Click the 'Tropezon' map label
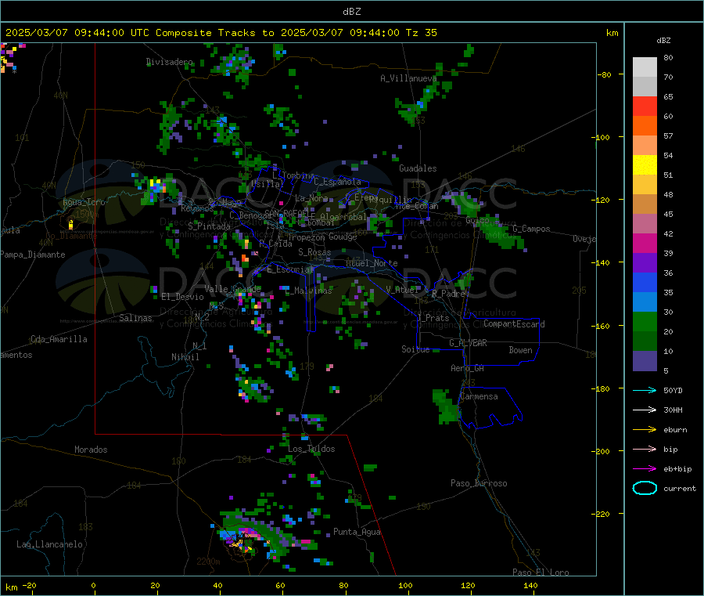This screenshot has width=704, height=596. [x=307, y=237]
